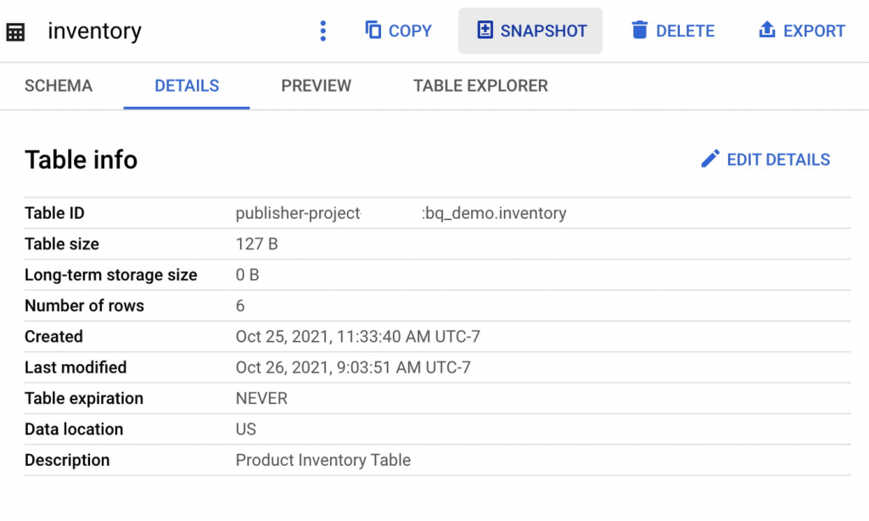Click the Copy icon in the toolbar
Image resolution: width=869 pixels, height=521 pixels.
373,30
